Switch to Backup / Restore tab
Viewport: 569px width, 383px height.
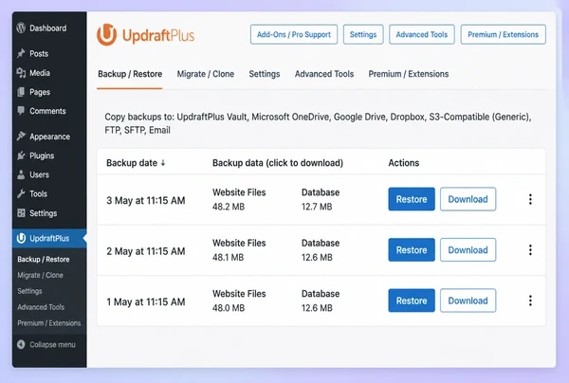130,74
